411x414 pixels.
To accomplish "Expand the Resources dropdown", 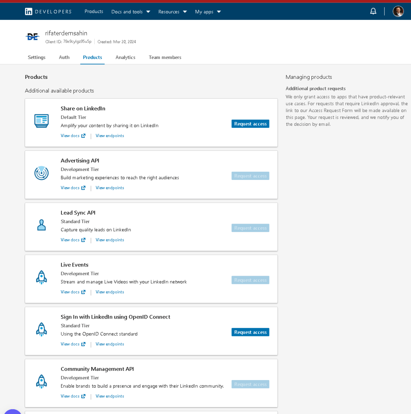I will [172, 12].
